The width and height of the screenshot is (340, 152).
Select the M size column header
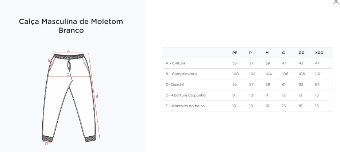[x=267, y=53]
